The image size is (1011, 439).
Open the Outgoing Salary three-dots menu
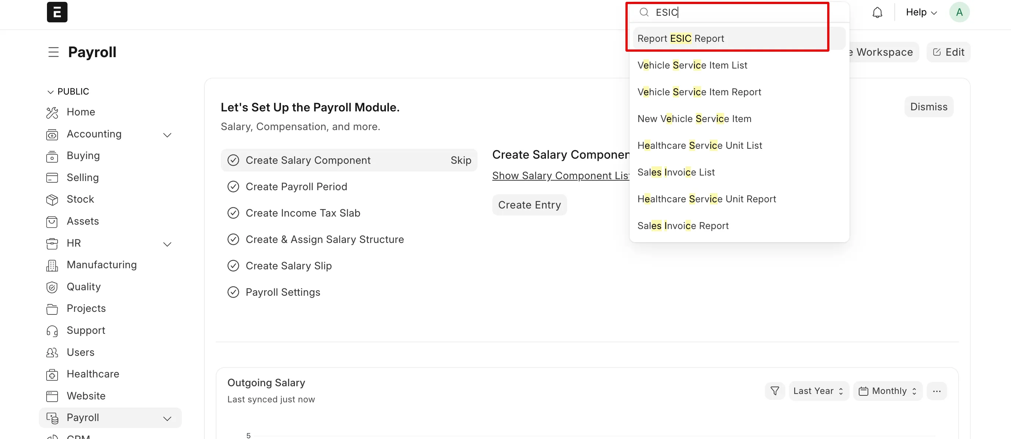[x=937, y=391]
